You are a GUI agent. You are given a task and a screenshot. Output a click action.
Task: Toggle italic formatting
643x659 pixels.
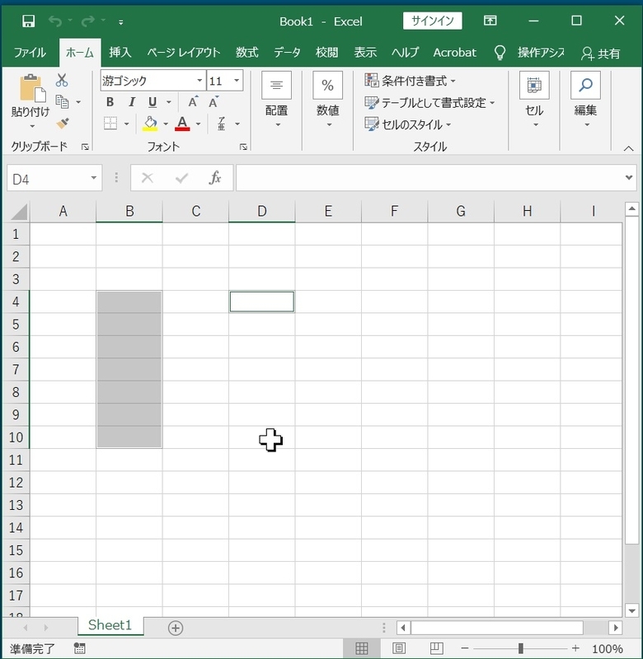click(x=132, y=102)
